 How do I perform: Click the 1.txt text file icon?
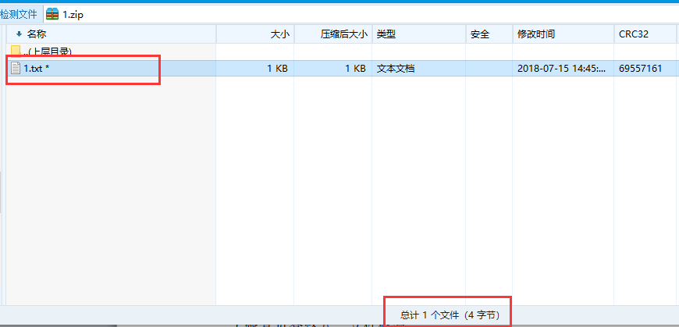[x=16, y=68]
